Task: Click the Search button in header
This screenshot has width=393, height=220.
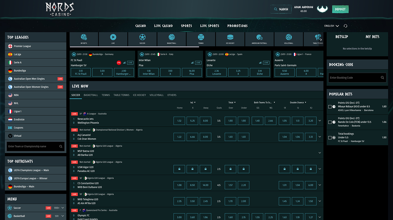Action: point(281,9)
